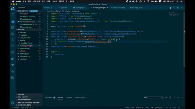Click the feedback icon in status bar
Viewport: 195px width, 109px height.
[x=179, y=108]
